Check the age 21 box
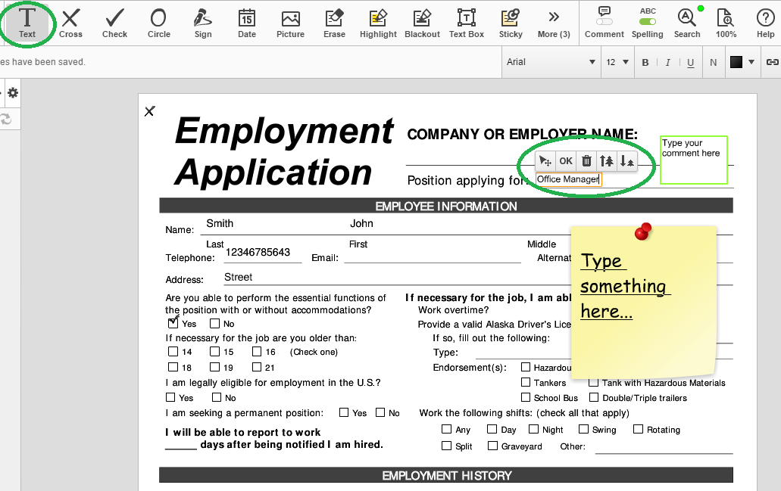Image resolution: width=781 pixels, height=491 pixels. (x=257, y=367)
